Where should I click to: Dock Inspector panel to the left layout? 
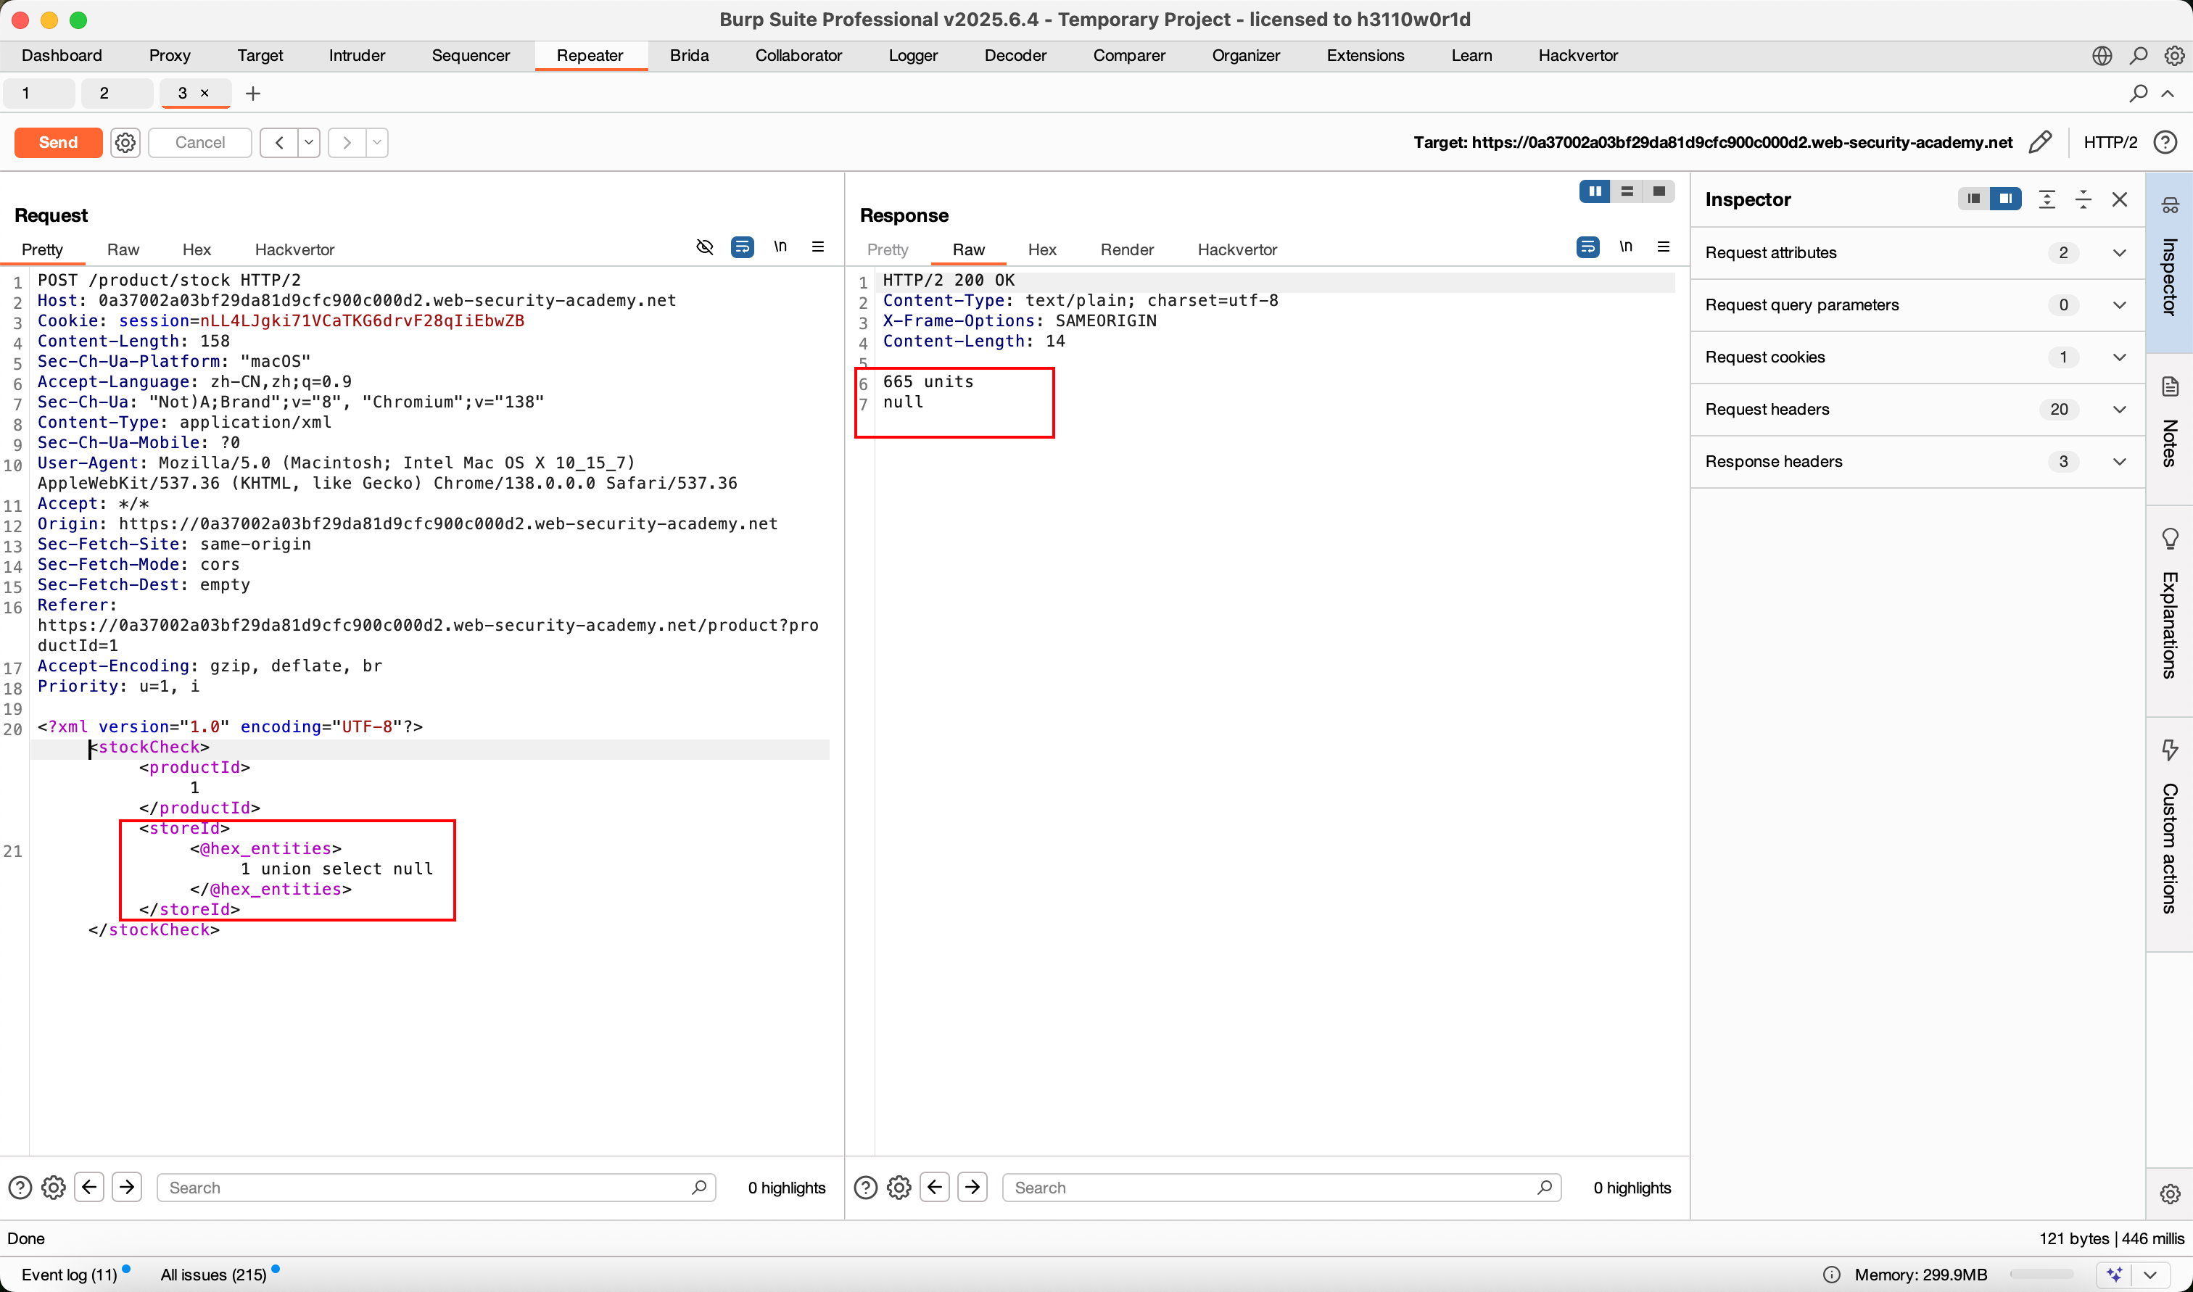point(1973,199)
